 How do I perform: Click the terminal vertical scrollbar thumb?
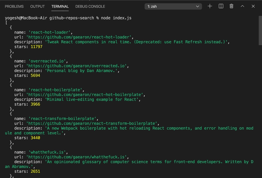260,30
